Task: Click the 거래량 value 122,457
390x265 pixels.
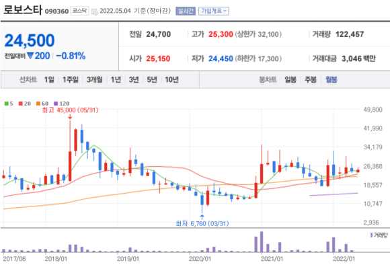Action: point(350,34)
